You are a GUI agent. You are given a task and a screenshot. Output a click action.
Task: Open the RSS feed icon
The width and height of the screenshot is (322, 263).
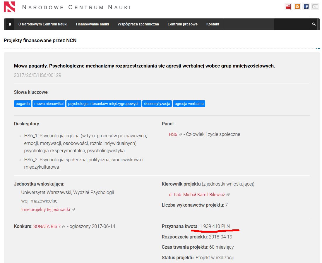pos(297,6)
